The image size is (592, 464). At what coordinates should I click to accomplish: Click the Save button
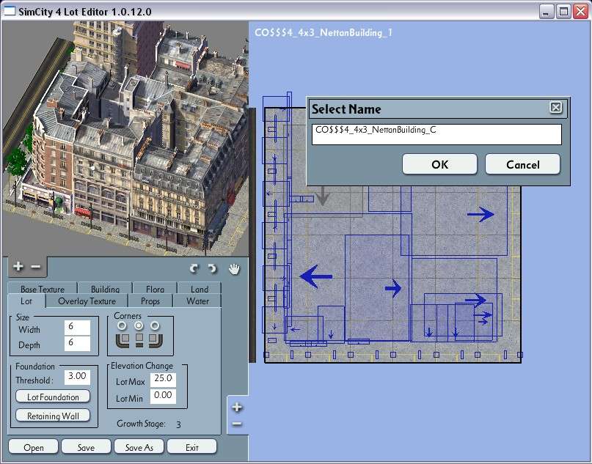pos(86,447)
